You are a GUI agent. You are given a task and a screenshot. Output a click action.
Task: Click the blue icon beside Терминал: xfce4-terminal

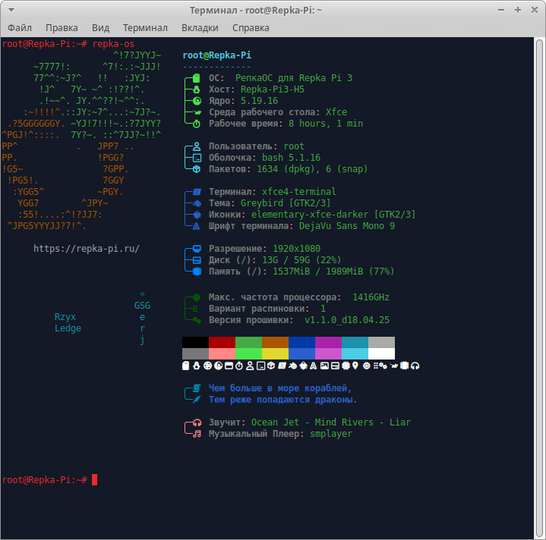pos(197,192)
